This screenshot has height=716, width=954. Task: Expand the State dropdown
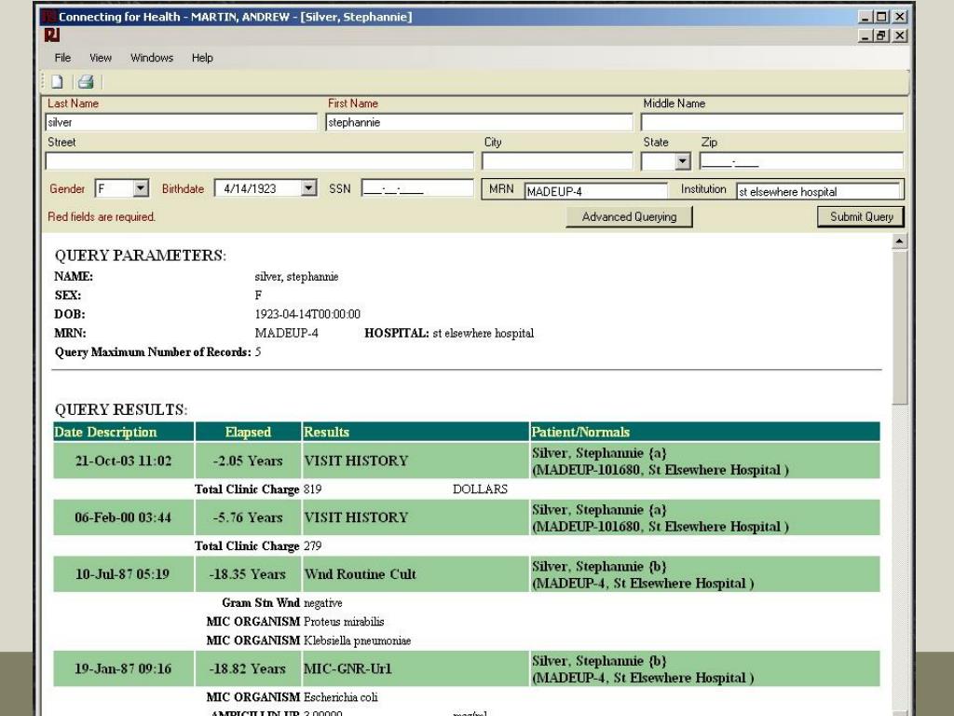click(x=683, y=161)
